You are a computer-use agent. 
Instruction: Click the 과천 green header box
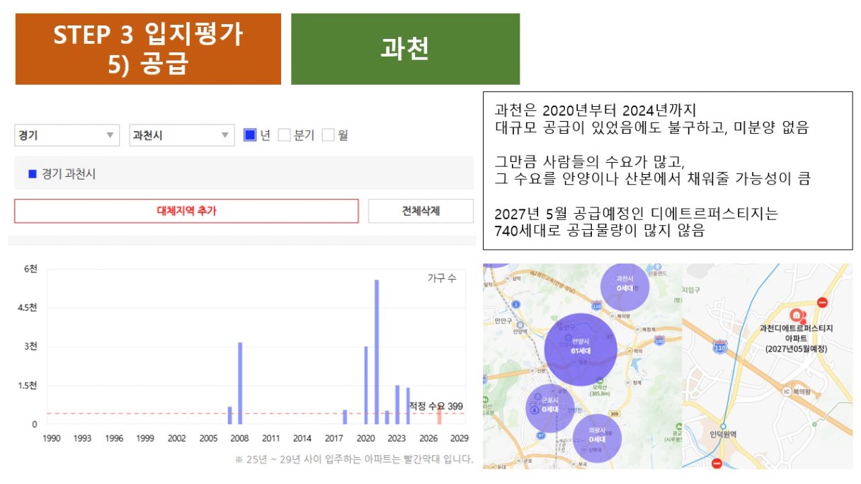405,49
